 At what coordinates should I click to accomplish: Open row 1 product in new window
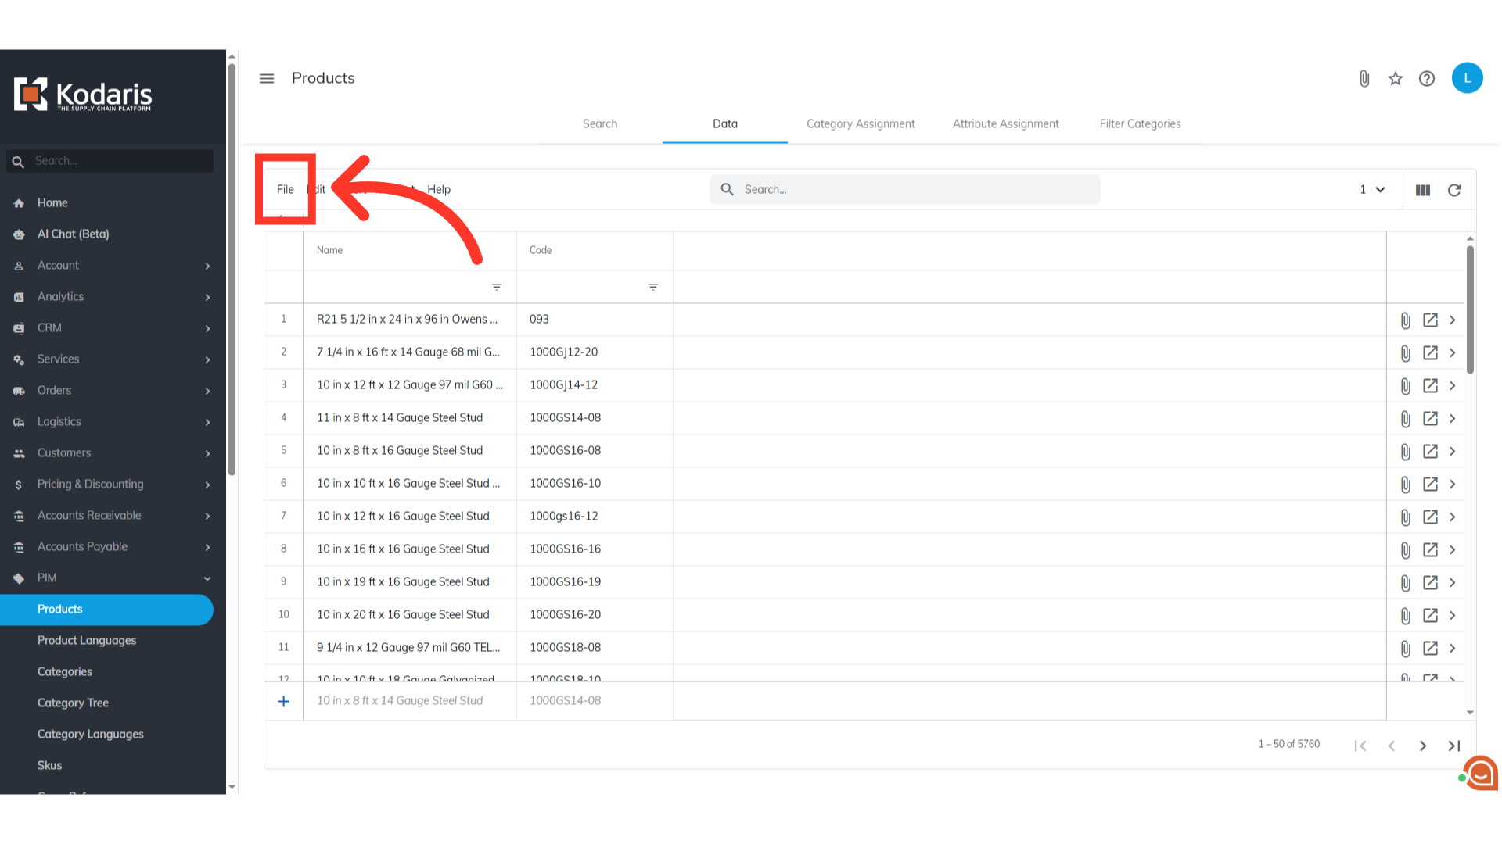coord(1430,320)
